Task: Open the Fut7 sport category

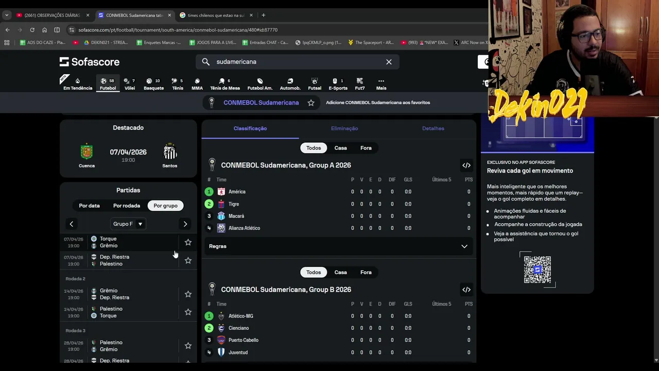Action: click(360, 84)
